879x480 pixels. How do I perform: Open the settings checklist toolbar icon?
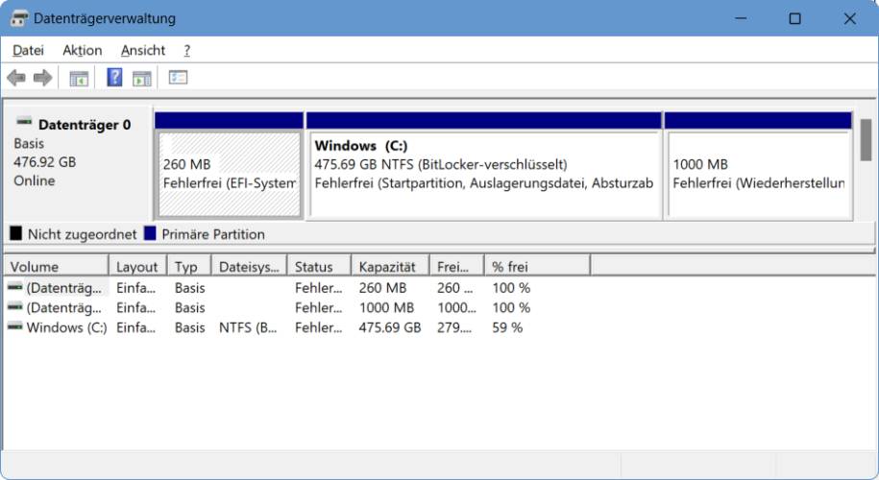179,78
